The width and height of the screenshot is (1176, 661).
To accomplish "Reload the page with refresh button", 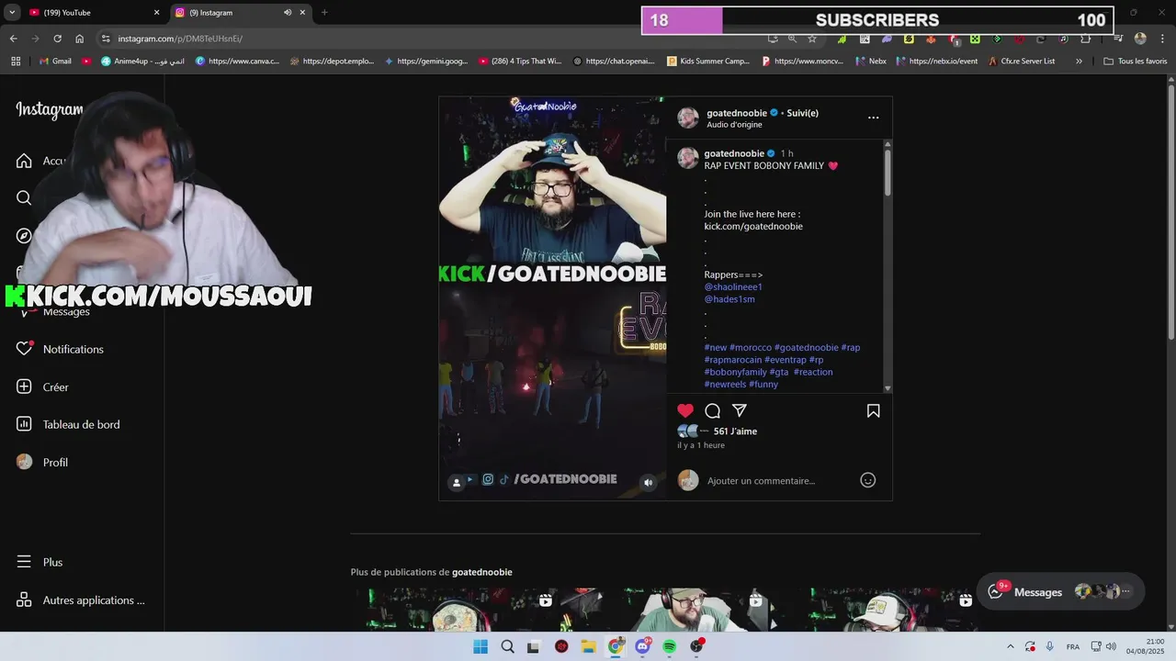I will 57,39.
